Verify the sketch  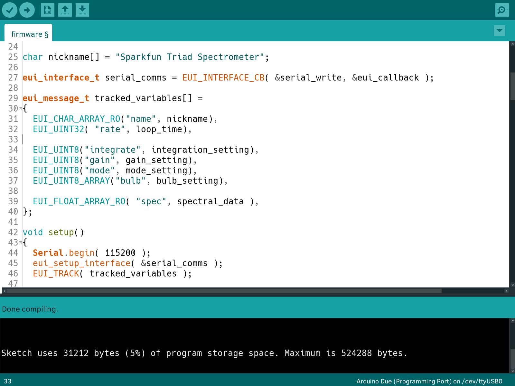tap(10, 10)
